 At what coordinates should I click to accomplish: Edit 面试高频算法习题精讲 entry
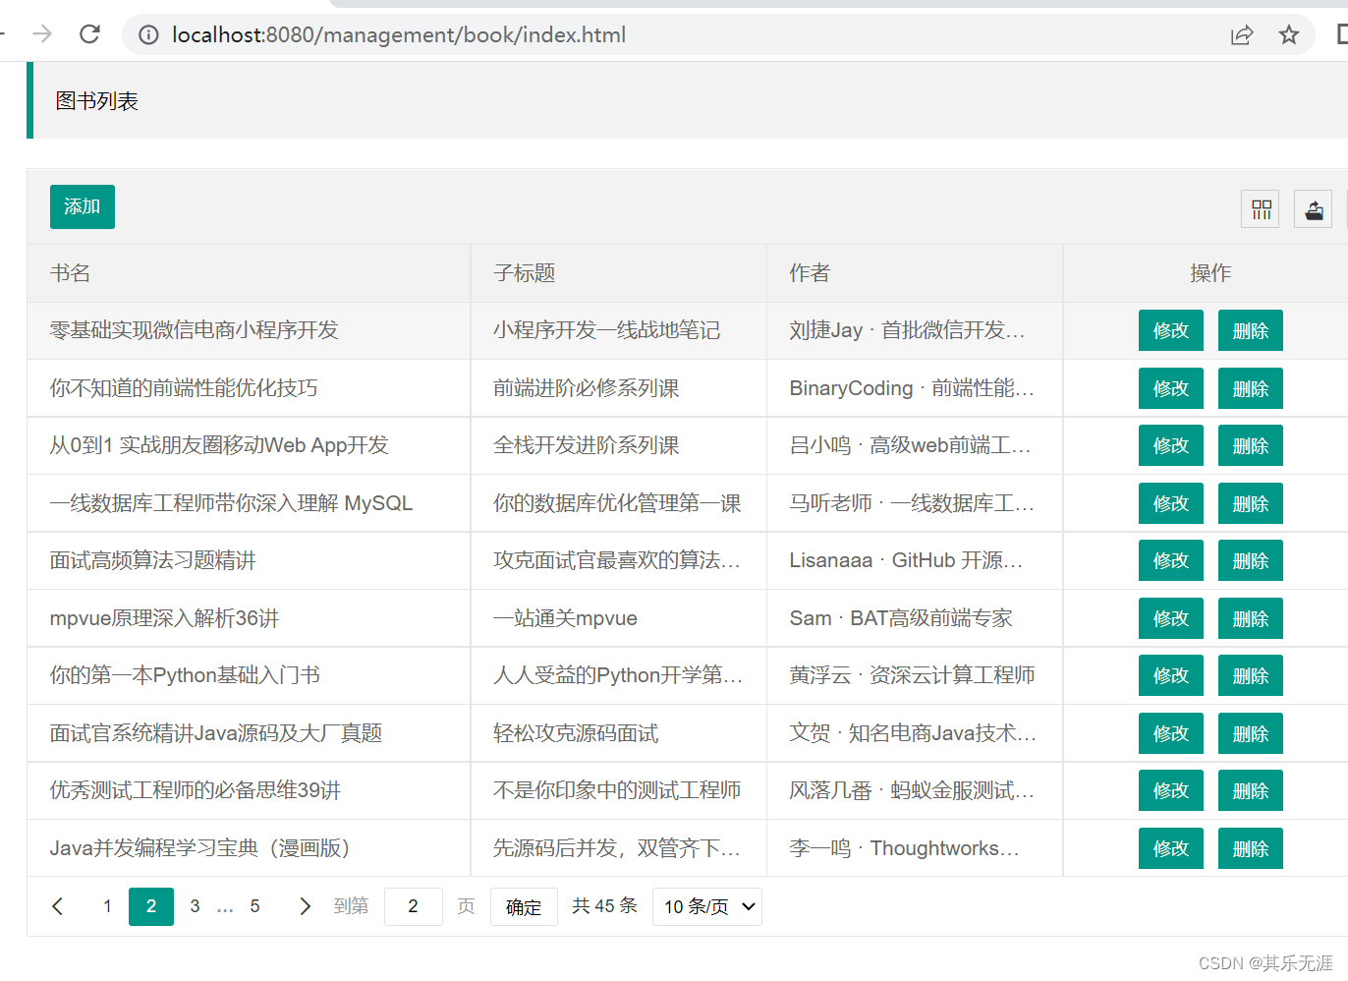(1171, 560)
